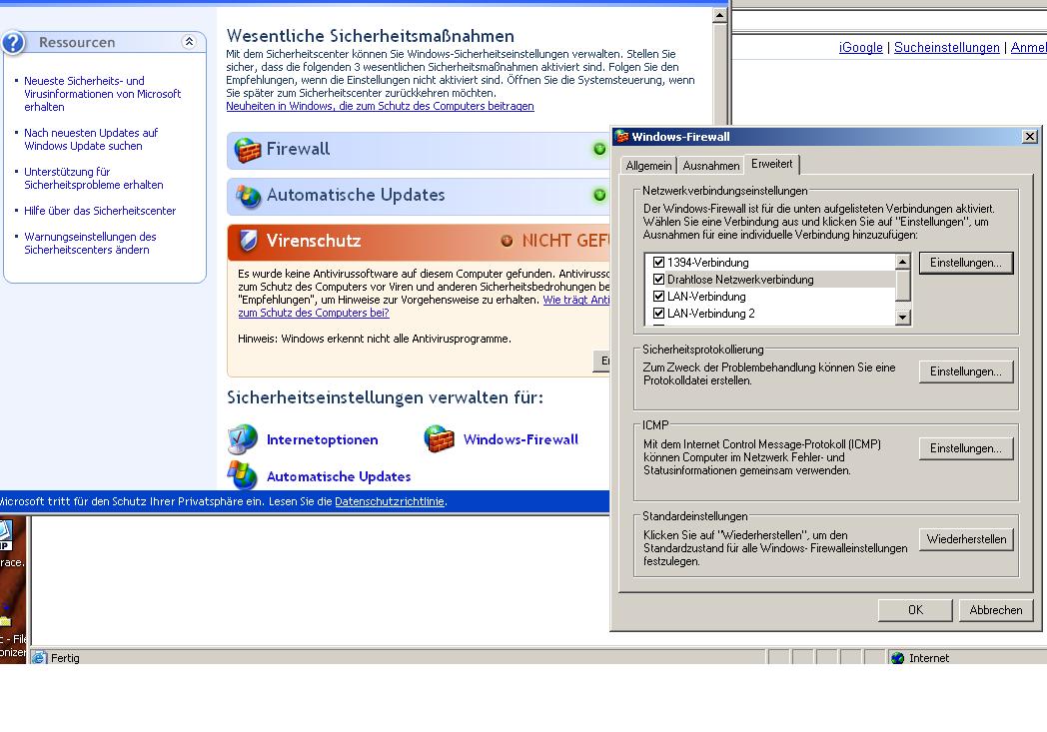1047x732 pixels.
Task: Open Einstellungen for Netzwerkverbindungseinstellungen
Action: [965, 263]
